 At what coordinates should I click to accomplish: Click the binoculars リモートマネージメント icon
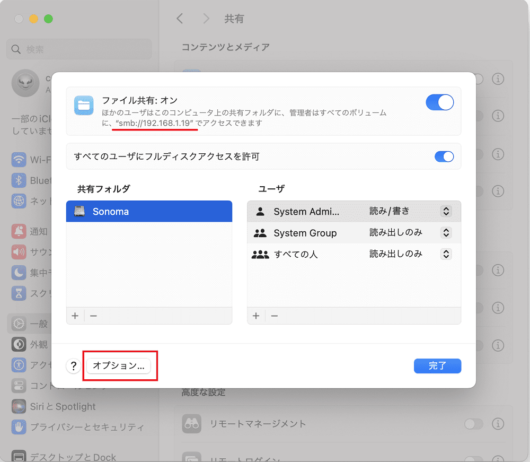click(x=192, y=424)
